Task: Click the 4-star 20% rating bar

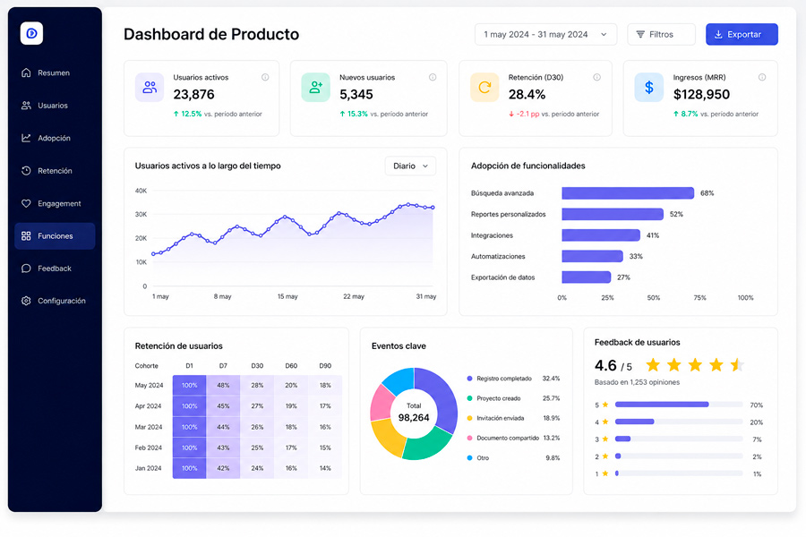Action: (634, 422)
